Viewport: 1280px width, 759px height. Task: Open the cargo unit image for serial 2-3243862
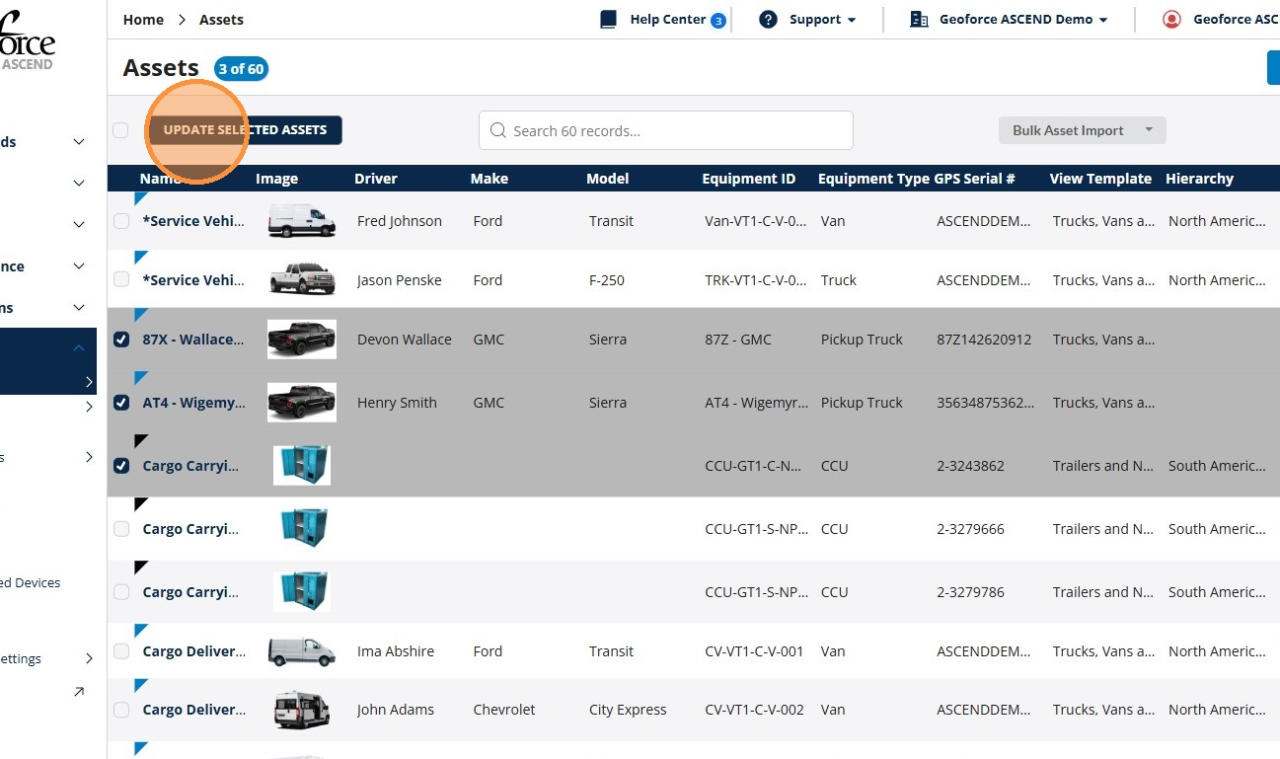(302, 466)
